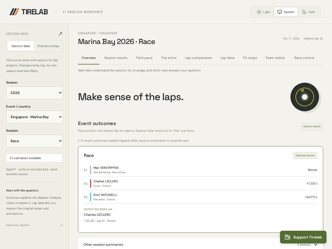The height and width of the screenshot is (249, 332).
Task: Click the medium tire graphic
Action: pos(305,97)
